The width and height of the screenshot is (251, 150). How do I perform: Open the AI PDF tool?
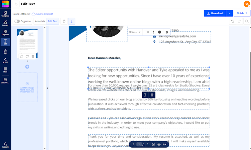[5, 61]
